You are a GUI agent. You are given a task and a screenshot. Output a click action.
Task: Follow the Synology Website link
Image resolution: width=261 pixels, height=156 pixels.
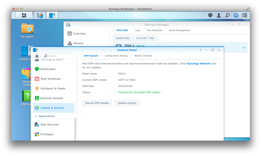[199, 63]
